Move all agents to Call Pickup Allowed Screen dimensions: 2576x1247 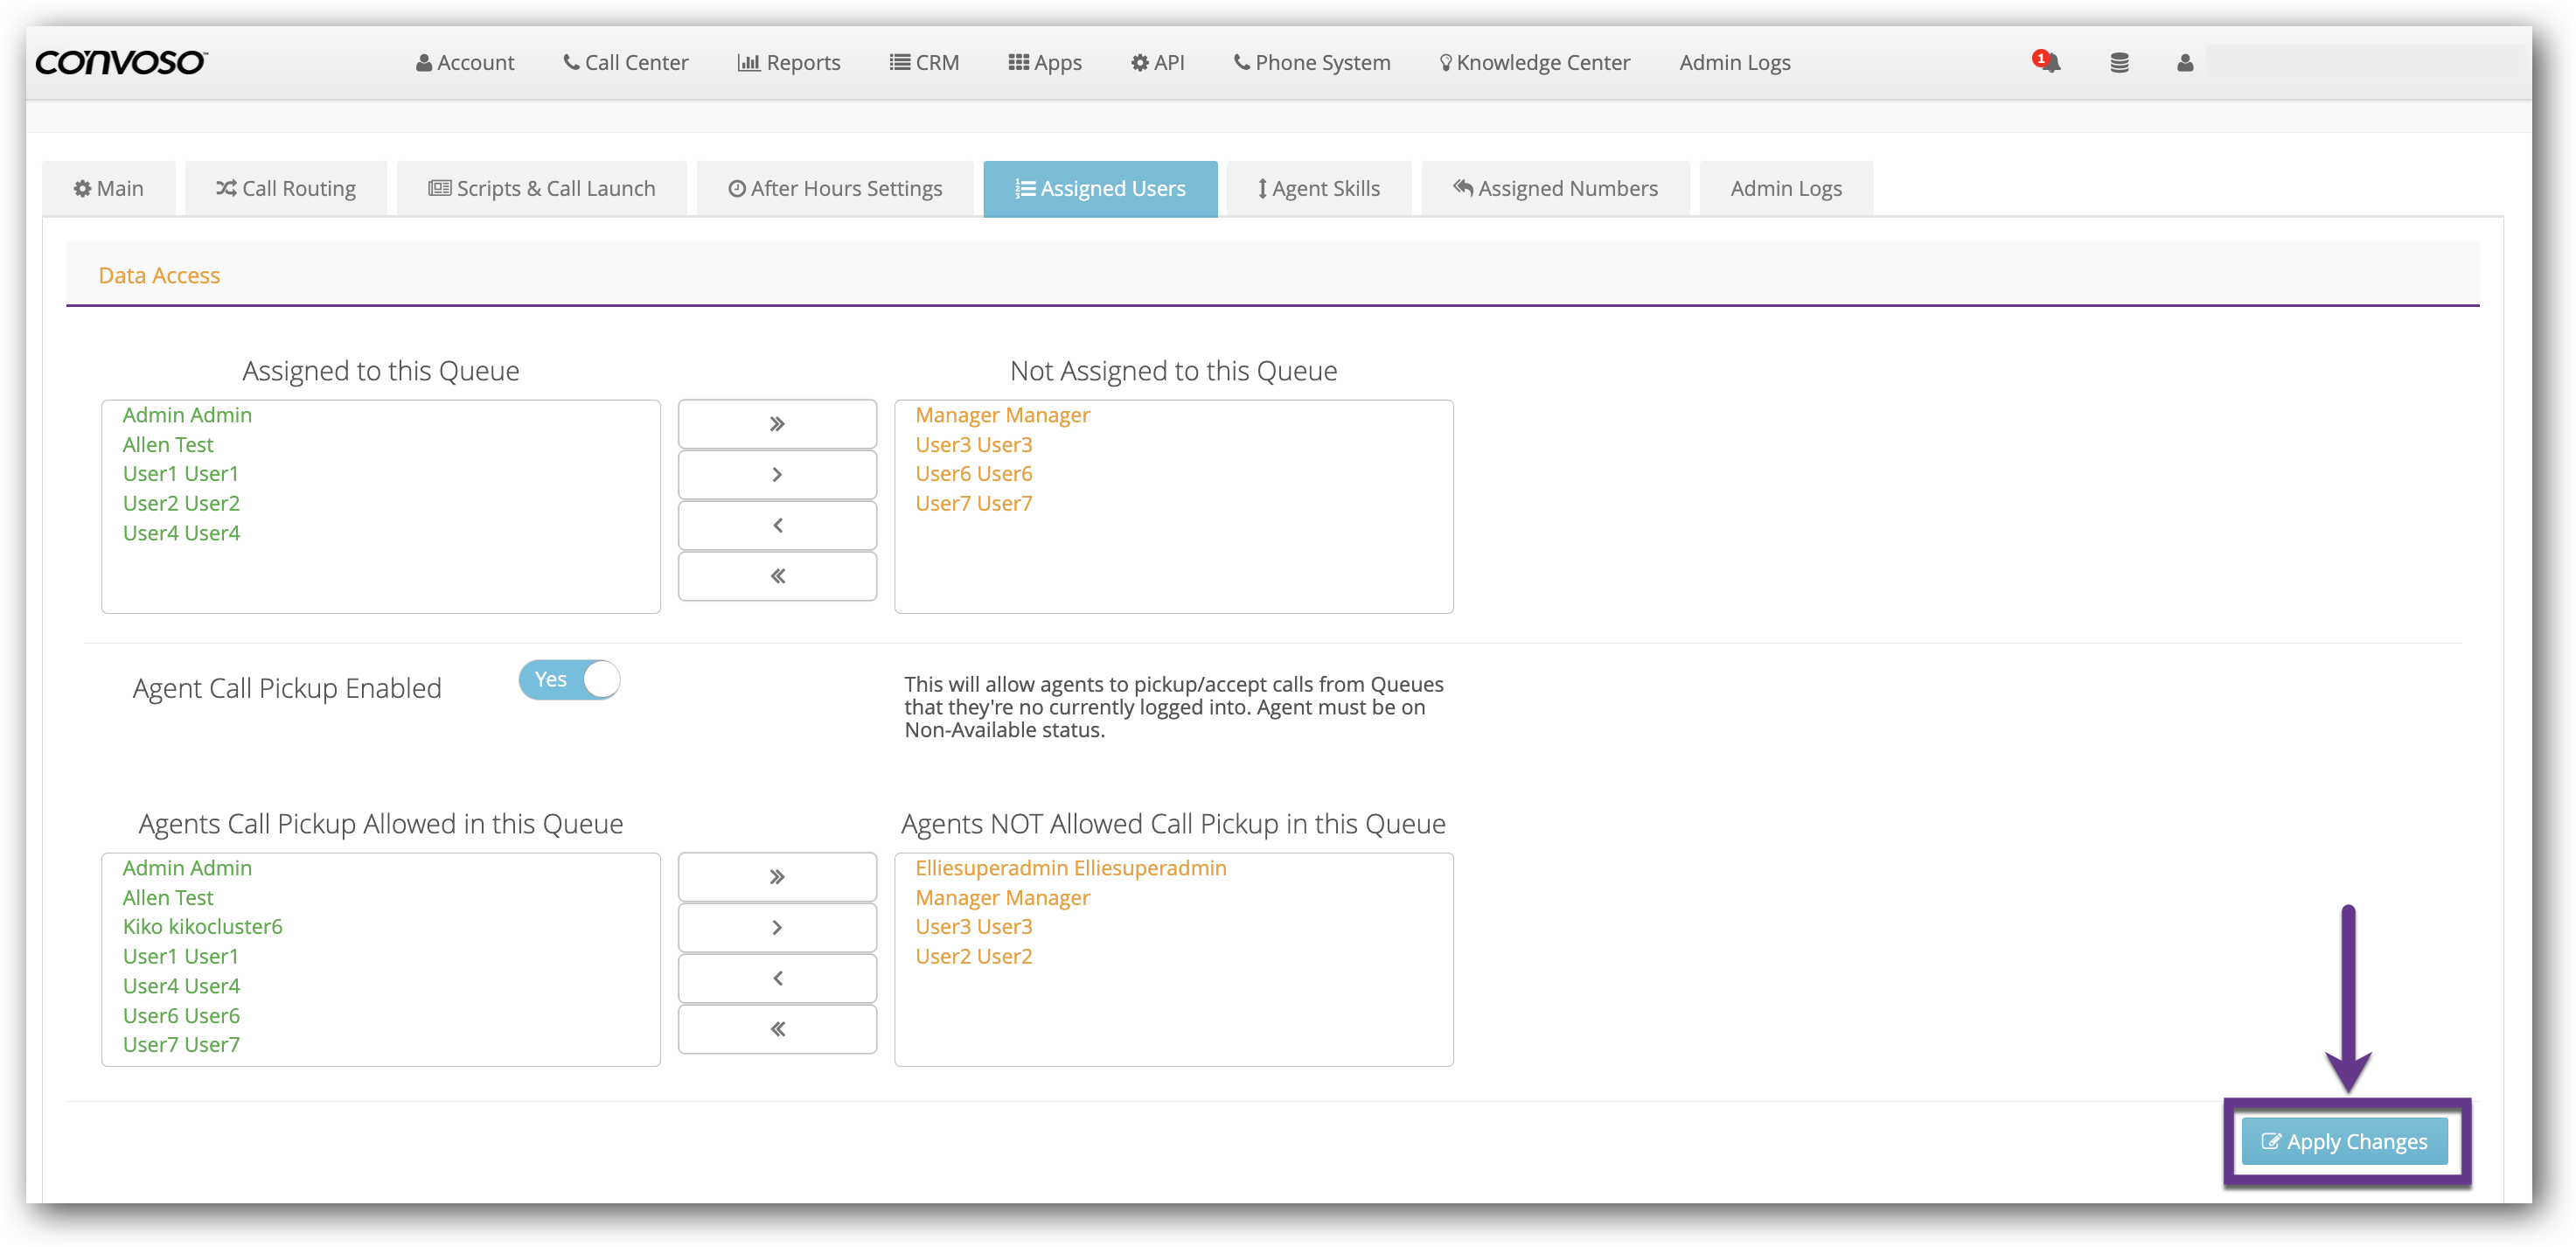click(x=777, y=1030)
